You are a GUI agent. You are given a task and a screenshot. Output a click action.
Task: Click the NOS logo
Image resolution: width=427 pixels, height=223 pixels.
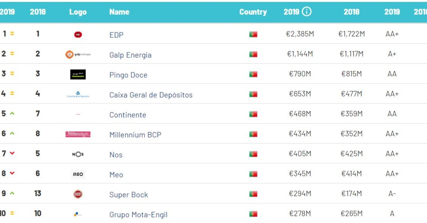[x=78, y=154]
